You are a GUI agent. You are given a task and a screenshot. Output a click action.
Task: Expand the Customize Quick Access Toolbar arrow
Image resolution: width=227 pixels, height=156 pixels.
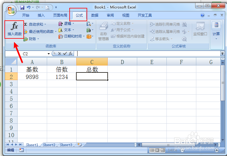56,7
